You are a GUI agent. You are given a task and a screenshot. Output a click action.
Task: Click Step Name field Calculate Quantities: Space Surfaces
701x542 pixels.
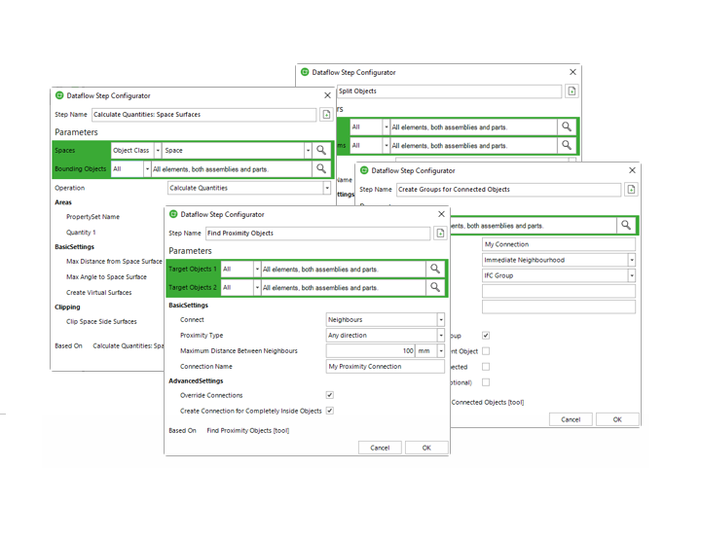pyautogui.click(x=204, y=115)
